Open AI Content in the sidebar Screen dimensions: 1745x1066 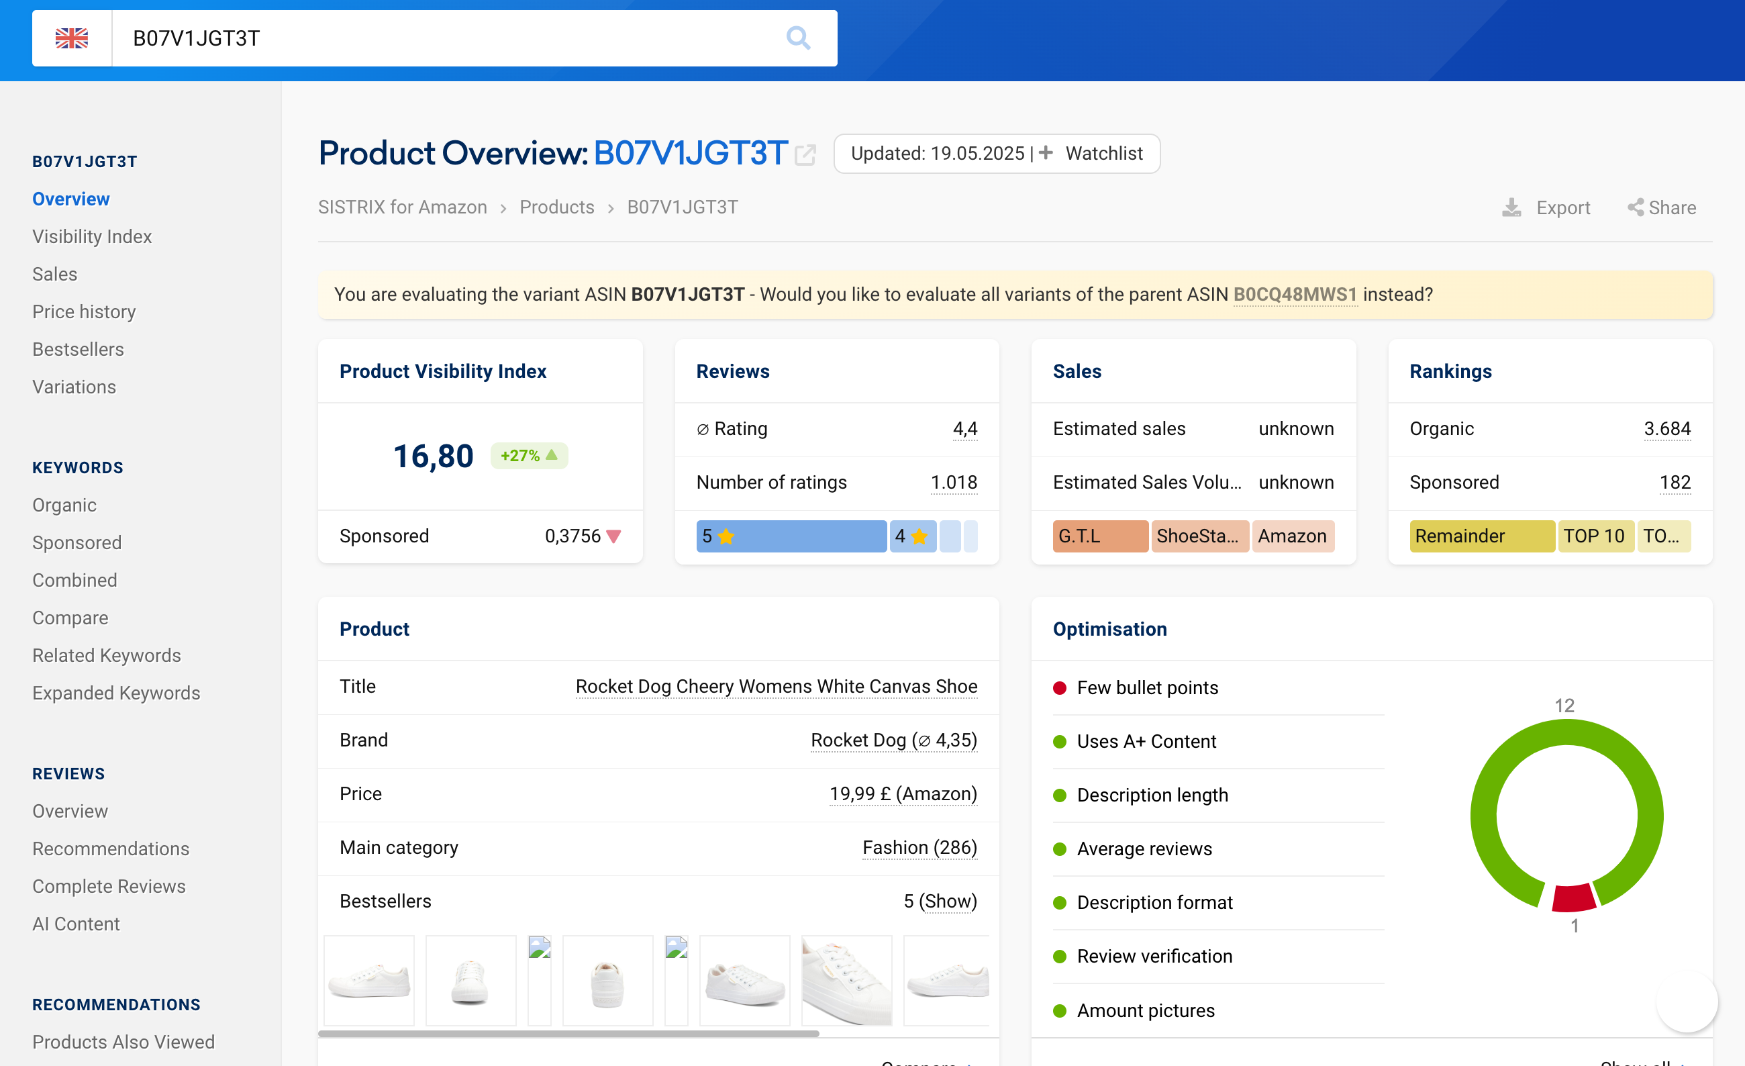coord(76,924)
